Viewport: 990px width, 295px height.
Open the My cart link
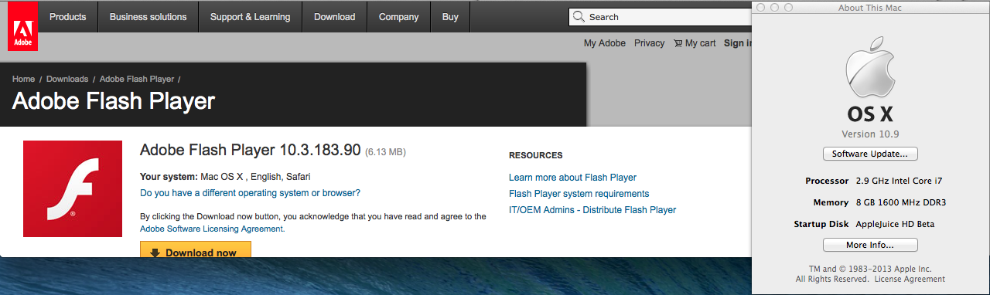point(701,43)
